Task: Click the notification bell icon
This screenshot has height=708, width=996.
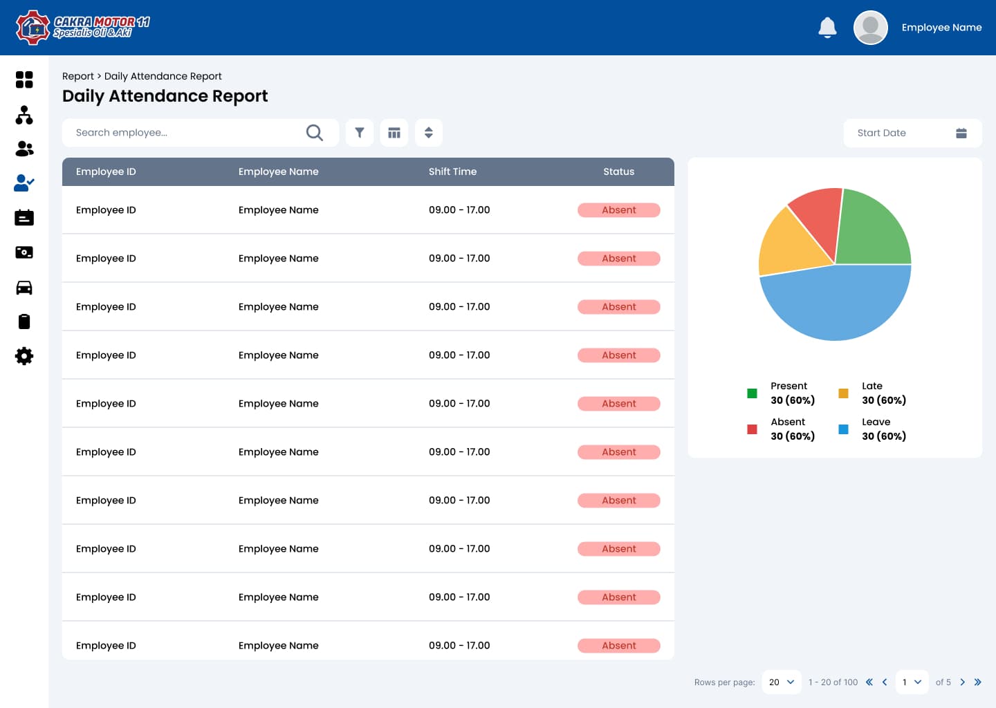Action: click(827, 28)
